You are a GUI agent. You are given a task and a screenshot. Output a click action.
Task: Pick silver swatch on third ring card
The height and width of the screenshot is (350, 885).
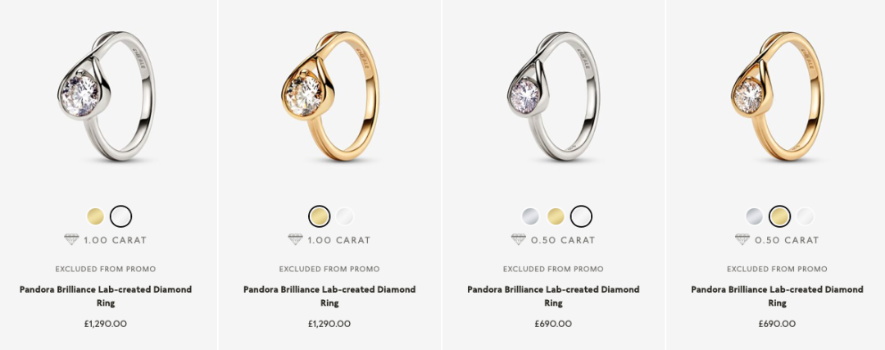530,216
